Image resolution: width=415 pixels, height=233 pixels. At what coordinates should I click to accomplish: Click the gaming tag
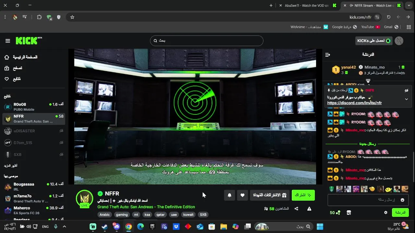tap(122, 215)
